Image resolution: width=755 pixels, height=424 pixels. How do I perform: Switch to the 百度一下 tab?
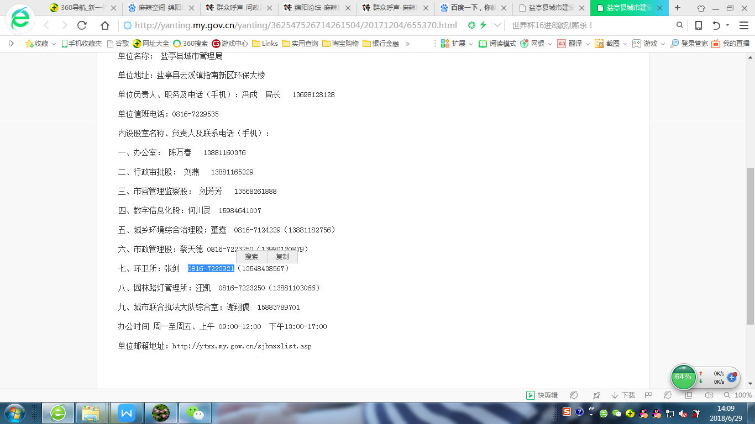click(472, 8)
